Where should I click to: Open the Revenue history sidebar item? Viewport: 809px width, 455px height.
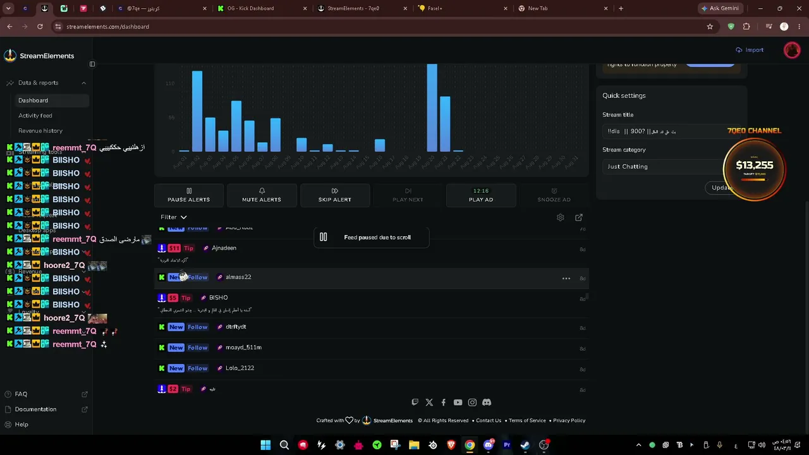click(x=40, y=131)
